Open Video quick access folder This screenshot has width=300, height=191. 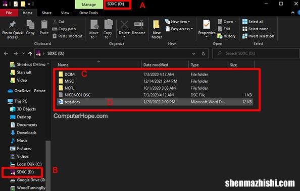(19, 80)
